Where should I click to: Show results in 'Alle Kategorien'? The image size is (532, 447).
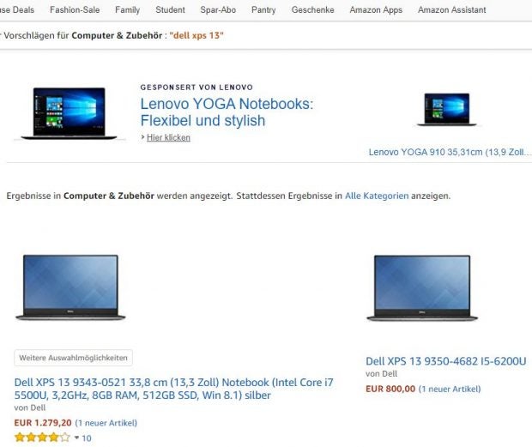point(377,196)
